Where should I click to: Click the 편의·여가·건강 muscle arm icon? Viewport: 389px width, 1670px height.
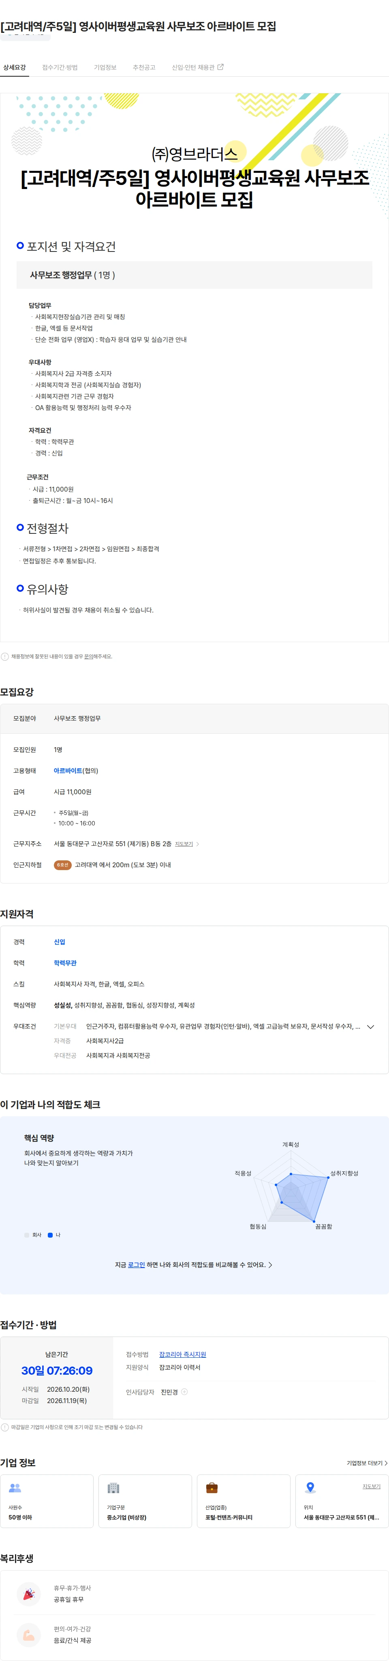[28, 1634]
